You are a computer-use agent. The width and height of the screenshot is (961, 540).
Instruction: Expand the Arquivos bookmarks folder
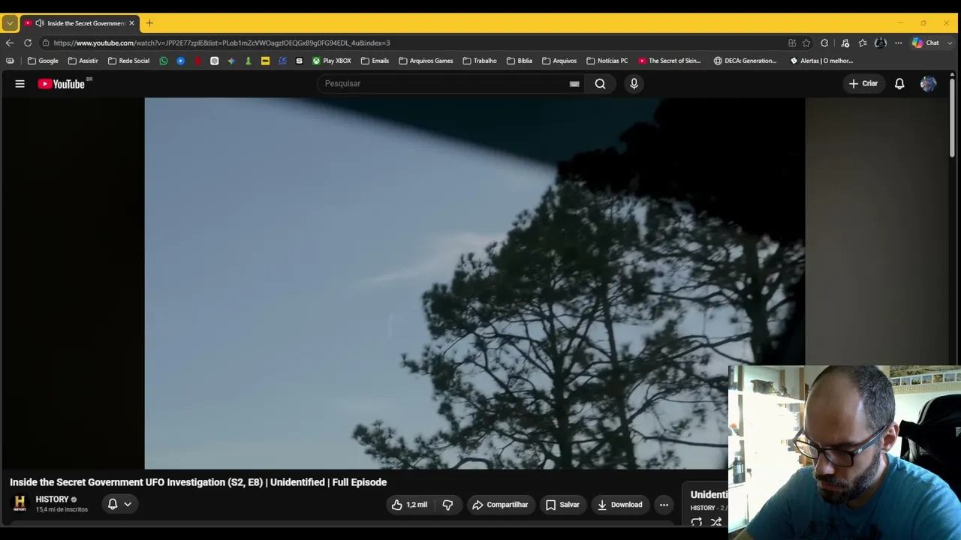point(559,61)
